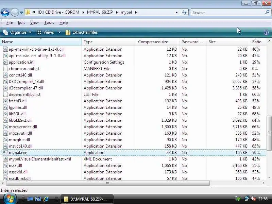
Task: Select the dependentlibs.list file icon
Action: (x=5, y=95)
